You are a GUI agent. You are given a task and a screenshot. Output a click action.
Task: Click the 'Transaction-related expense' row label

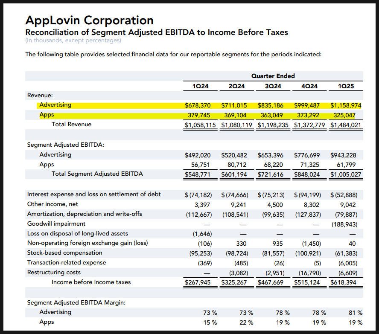pyautogui.click(x=67, y=263)
